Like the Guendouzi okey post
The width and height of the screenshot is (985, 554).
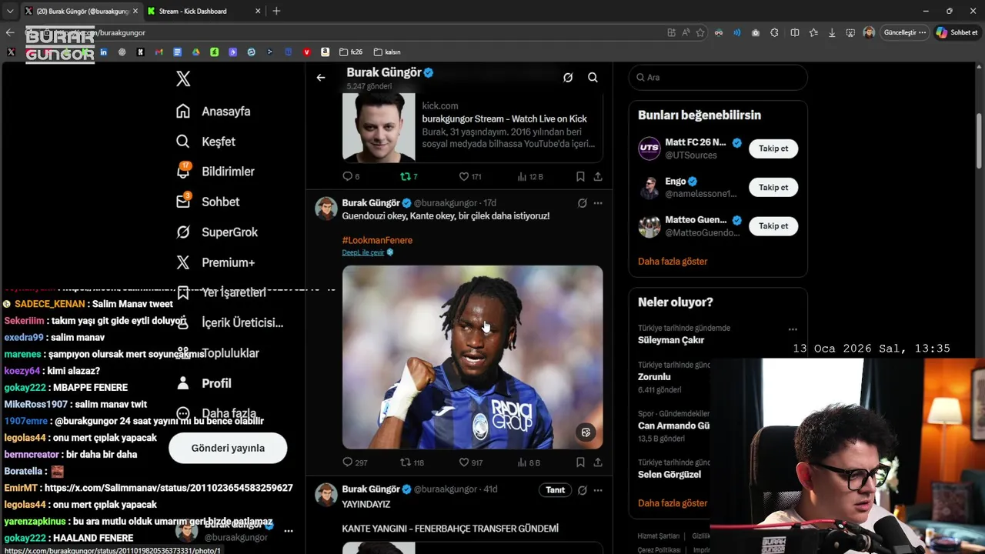[470, 462]
